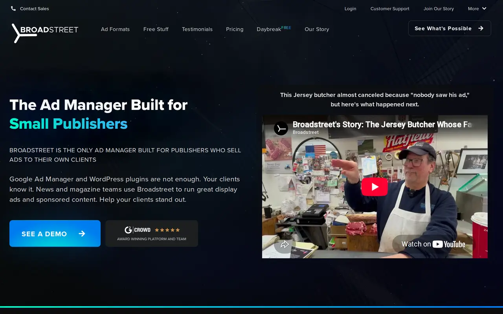503x314 pixels.
Task: Open Daybreak FREE nav item
Action: [274, 29]
